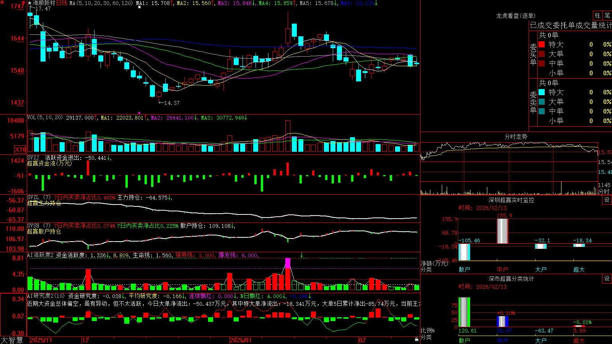Image resolution: width=612 pixels, height=344 pixels.
Task: Click the 14.37 low price label
Action: coord(172,103)
